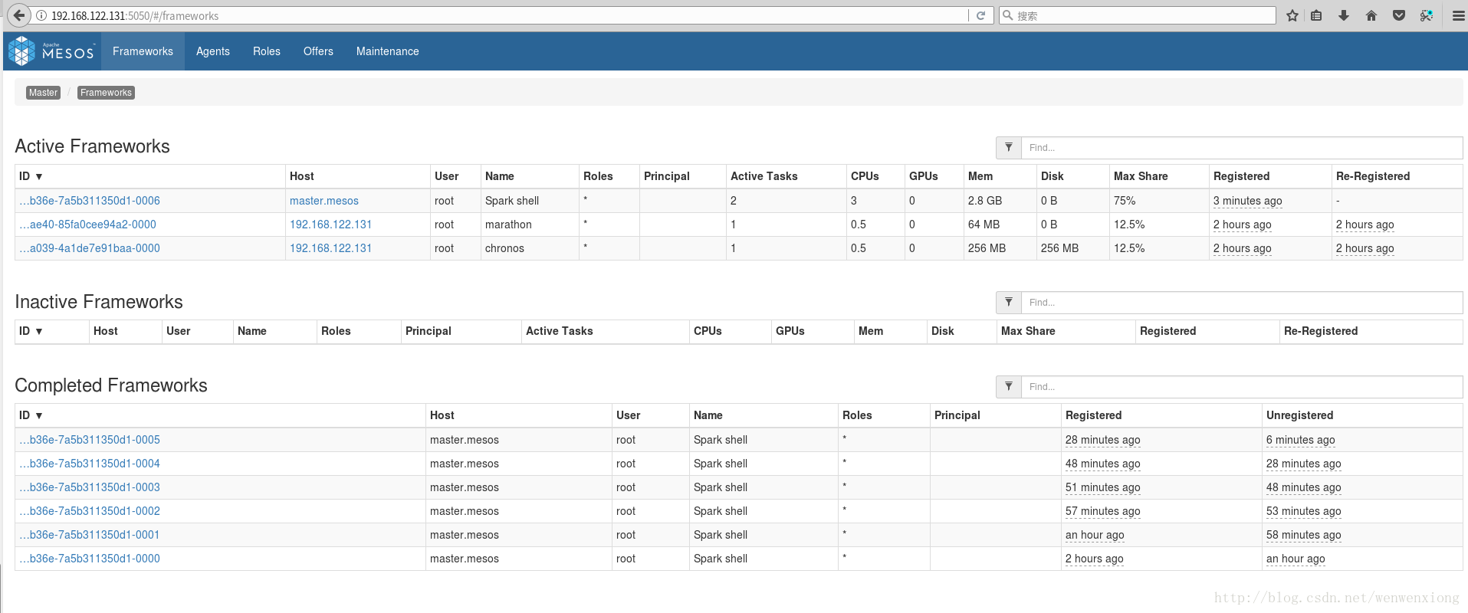Click the browser address bar URL

pyautogui.click(x=135, y=15)
